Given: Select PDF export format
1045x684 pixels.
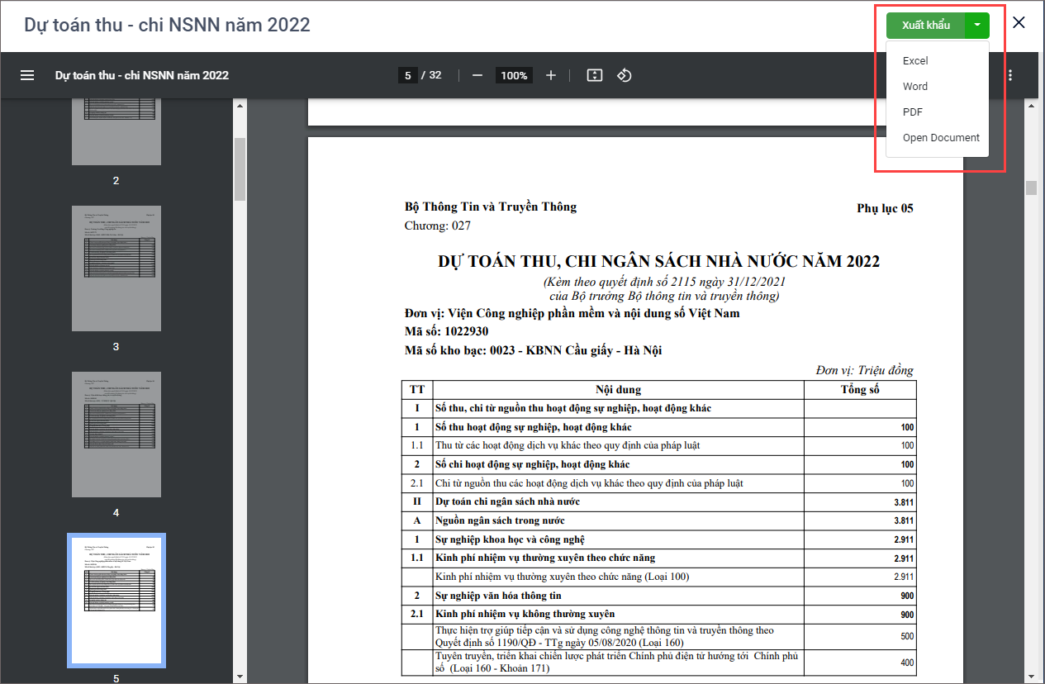Looking at the screenshot, I should [913, 112].
